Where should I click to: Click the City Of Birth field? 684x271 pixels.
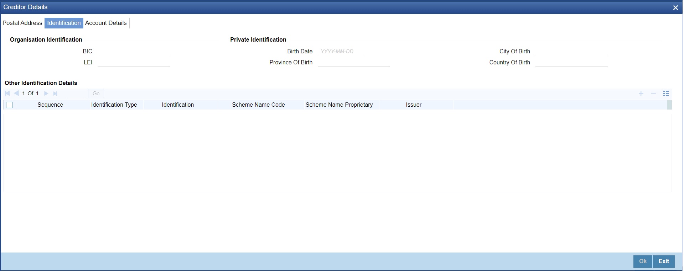point(571,52)
